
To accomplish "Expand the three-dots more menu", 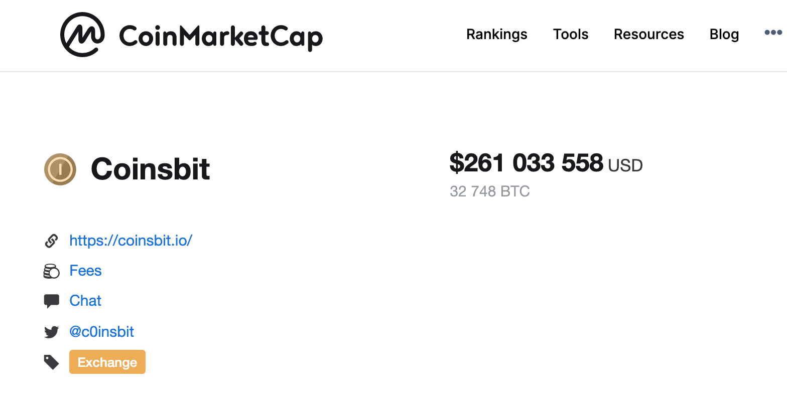I will [773, 33].
